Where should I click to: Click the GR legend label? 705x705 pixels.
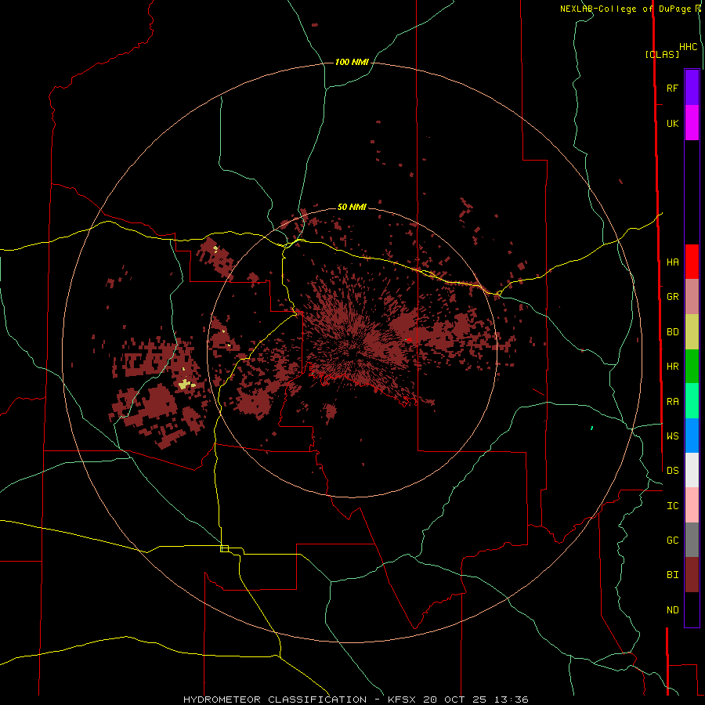672,297
